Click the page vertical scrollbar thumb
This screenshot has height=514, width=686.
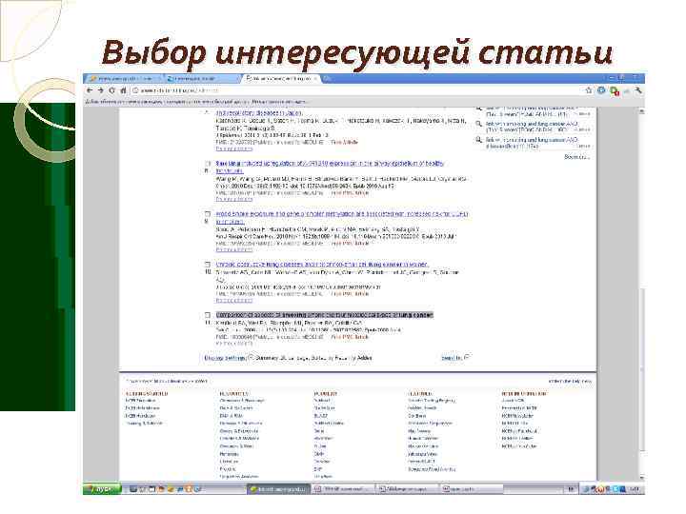click(642, 369)
